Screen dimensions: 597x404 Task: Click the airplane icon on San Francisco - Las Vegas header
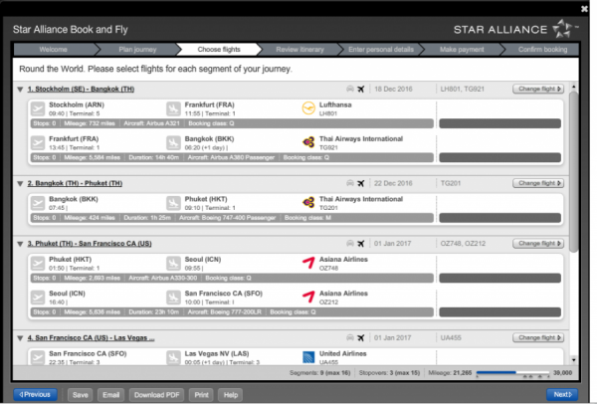pyautogui.click(x=361, y=338)
